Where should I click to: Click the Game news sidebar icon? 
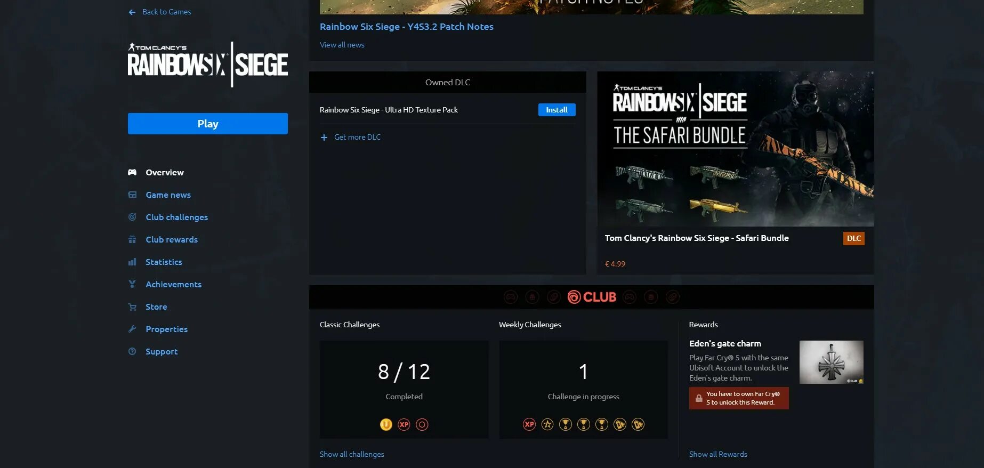[132, 195]
